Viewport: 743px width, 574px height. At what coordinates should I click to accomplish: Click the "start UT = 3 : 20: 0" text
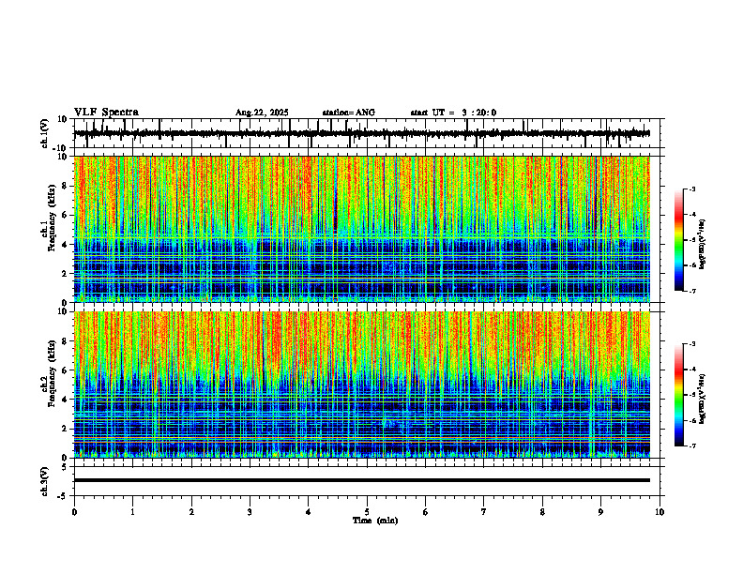pos(453,113)
